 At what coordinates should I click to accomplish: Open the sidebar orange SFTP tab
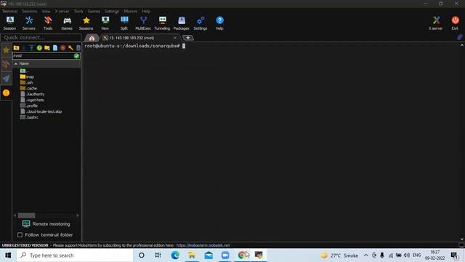pyautogui.click(x=6, y=93)
